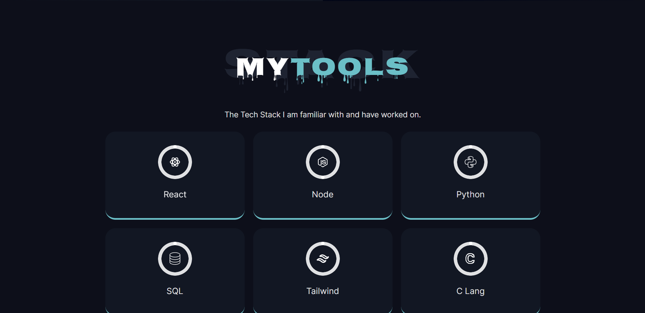Select the SQL label text
The width and height of the screenshot is (645, 313).
[175, 291]
